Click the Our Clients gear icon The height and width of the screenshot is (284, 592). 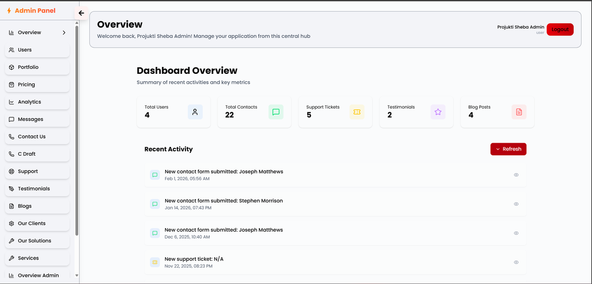pos(12,224)
